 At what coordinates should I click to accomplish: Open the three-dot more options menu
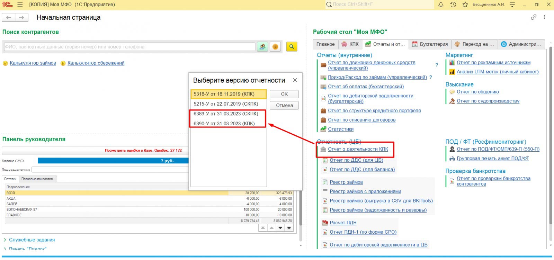(544, 17)
